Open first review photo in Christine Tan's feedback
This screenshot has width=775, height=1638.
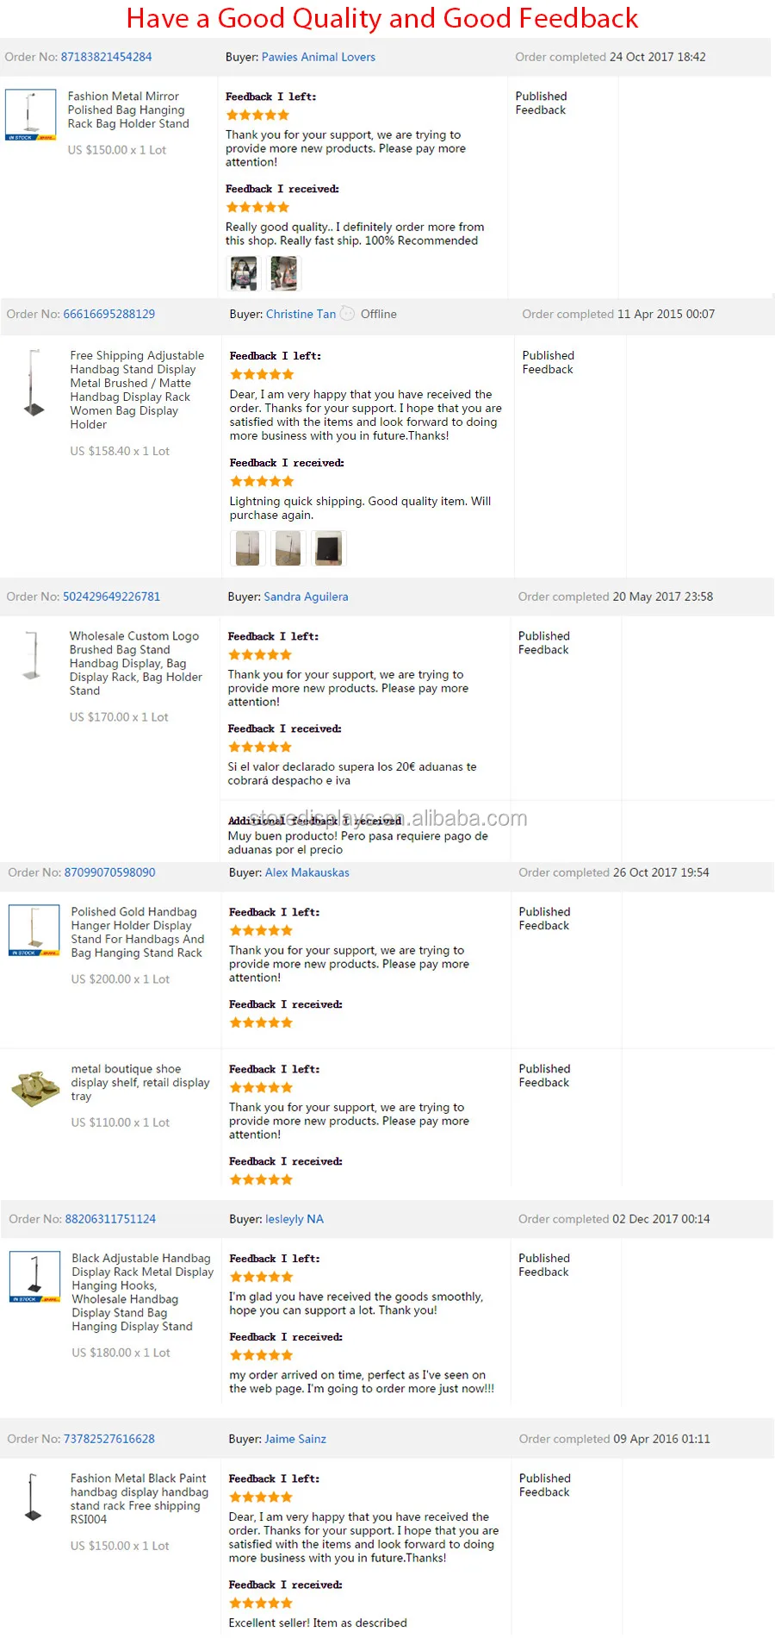(x=247, y=548)
